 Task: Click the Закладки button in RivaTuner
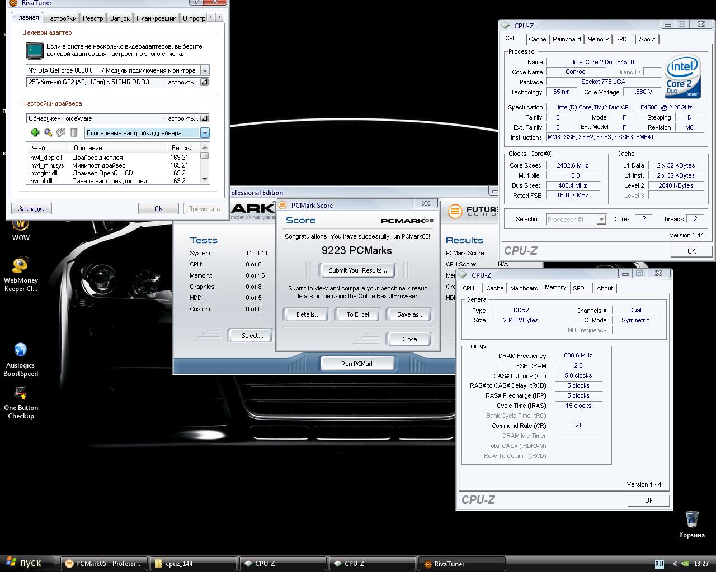32,209
